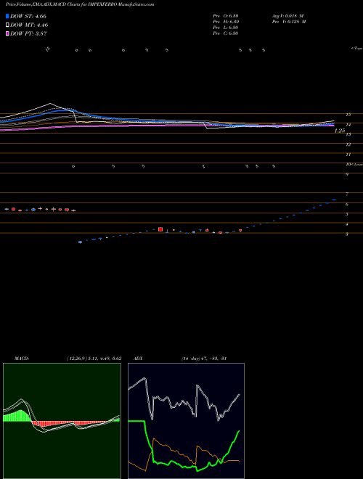Click the large red candlestick in price chart
This screenshot has width=363, height=479.
pos(160,229)
